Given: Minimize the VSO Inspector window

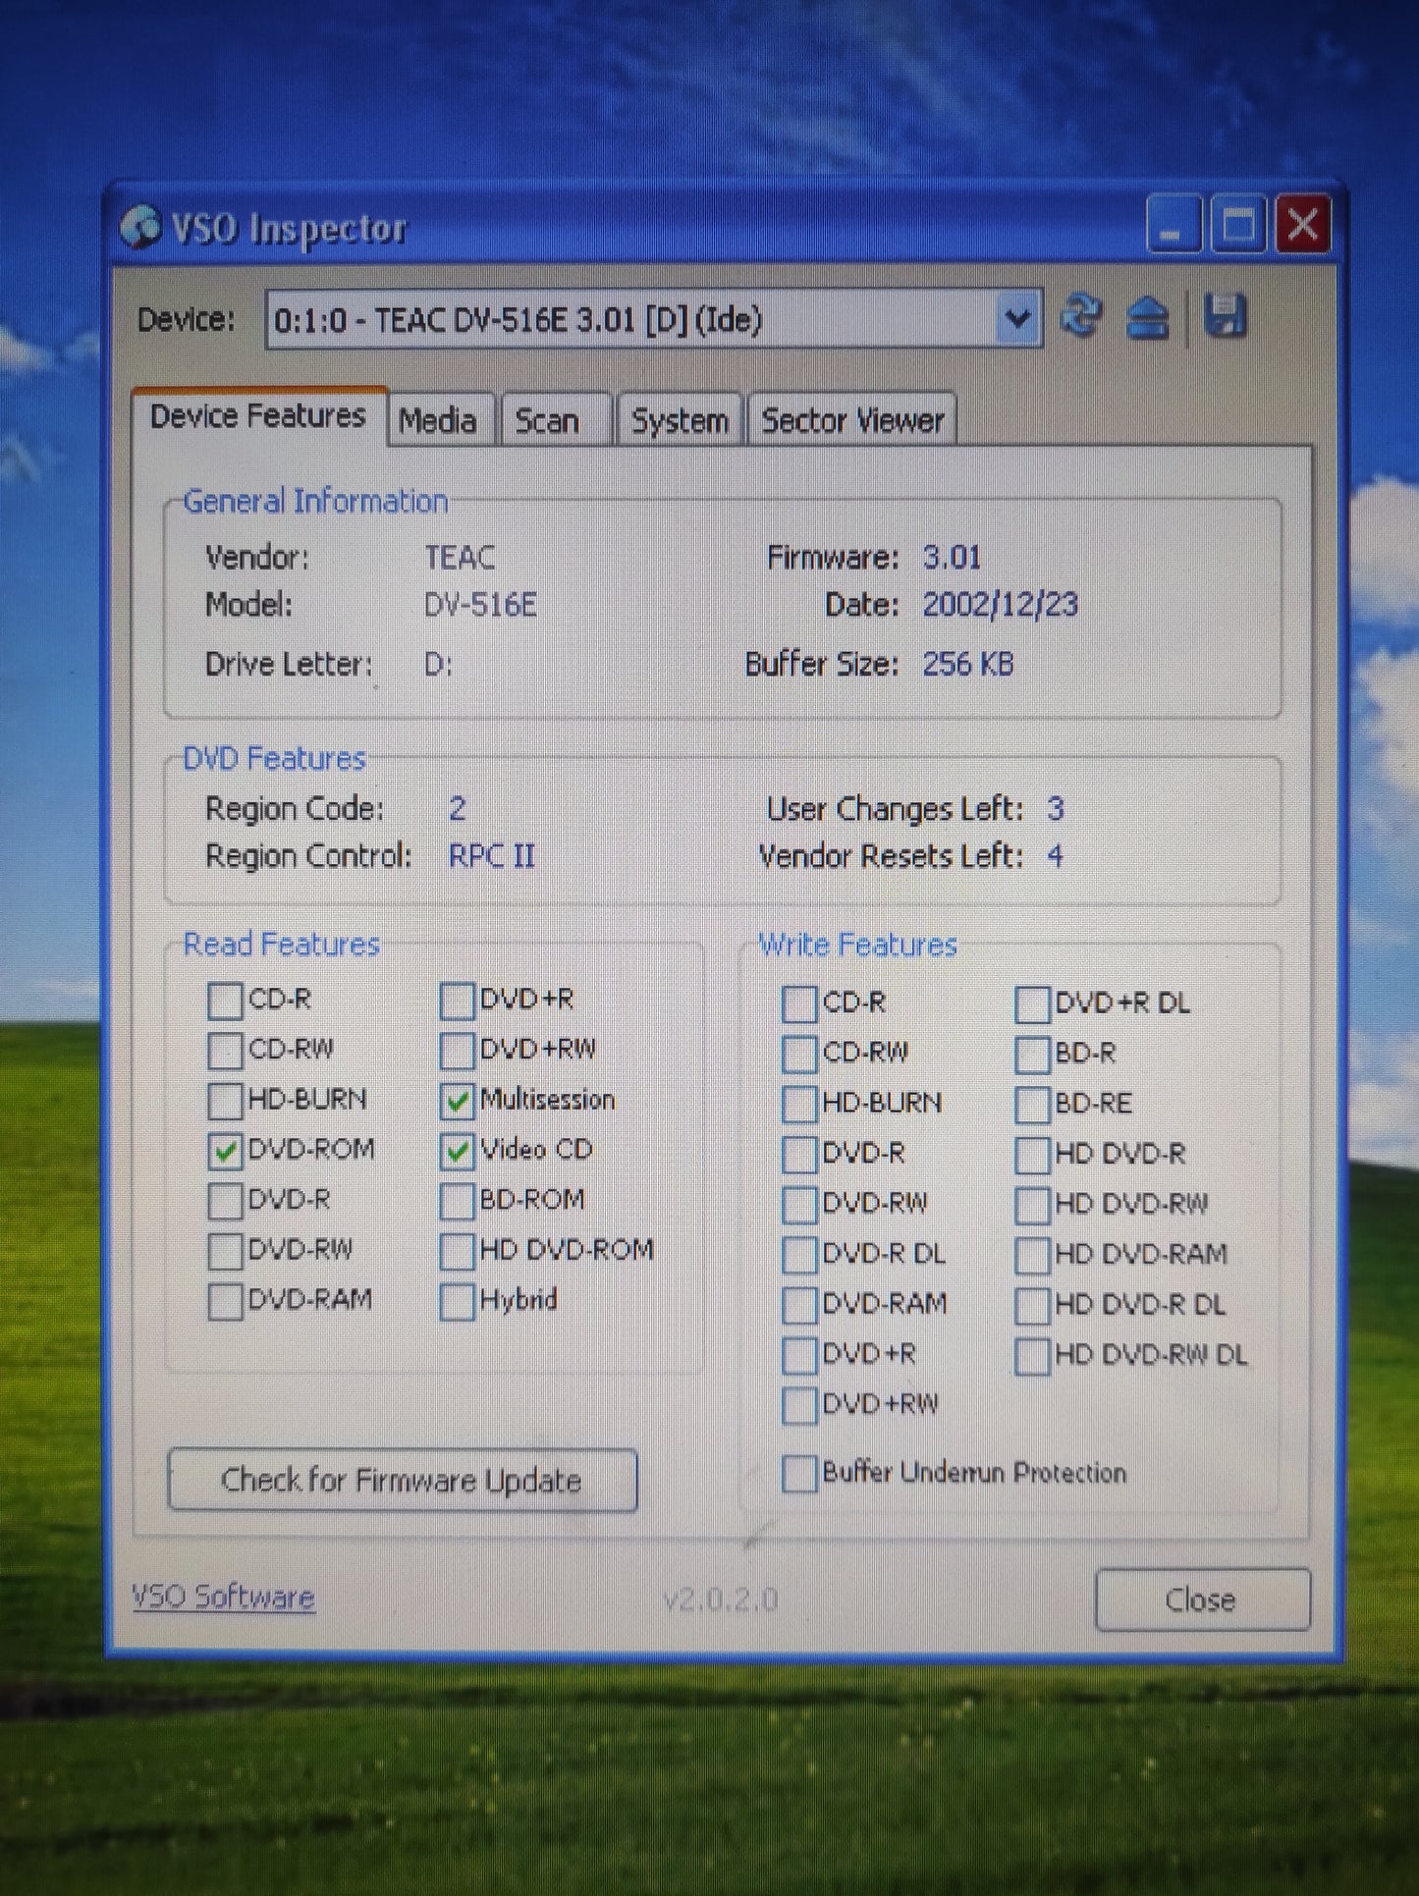Looking at the screenshot, I should point(1173,226).
